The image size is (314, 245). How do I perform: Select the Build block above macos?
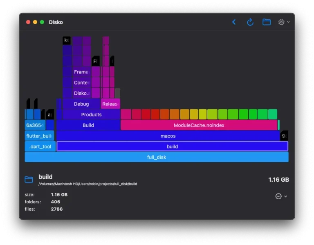point(88,125)
